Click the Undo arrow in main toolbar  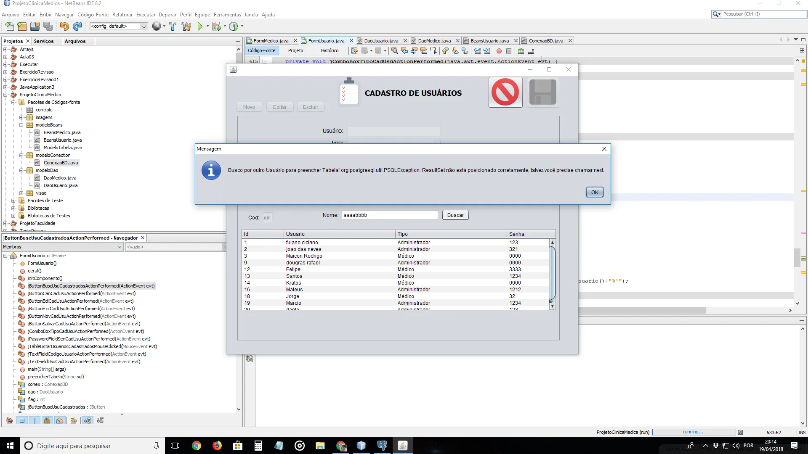(64, 26)
